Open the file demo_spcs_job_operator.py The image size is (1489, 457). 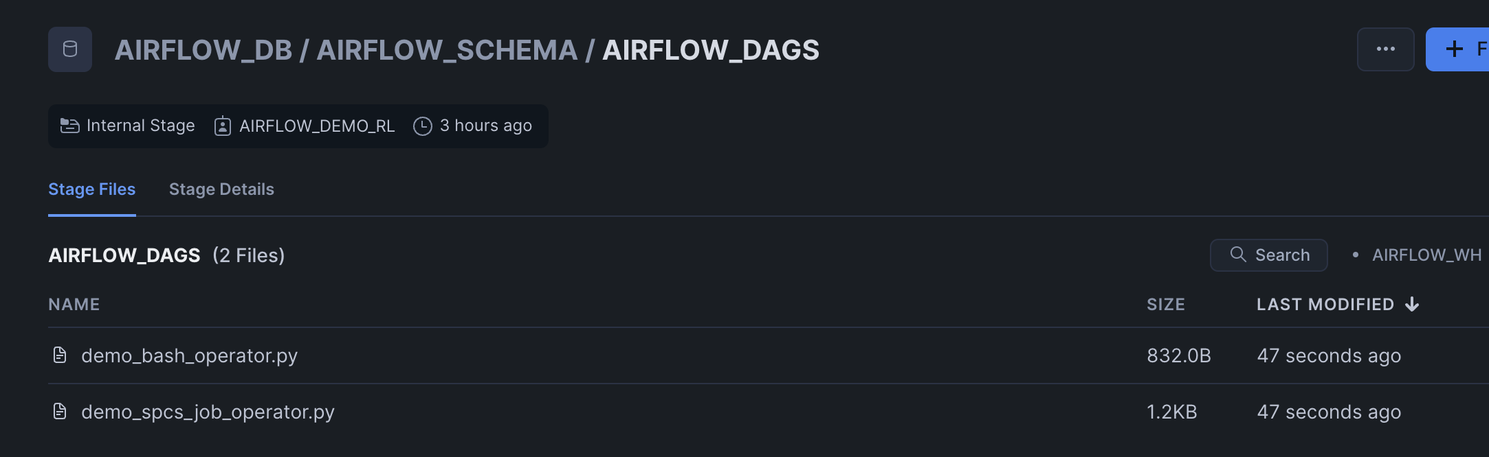[208, 411]
